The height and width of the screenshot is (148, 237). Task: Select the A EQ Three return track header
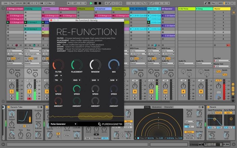tap(187, 9)
